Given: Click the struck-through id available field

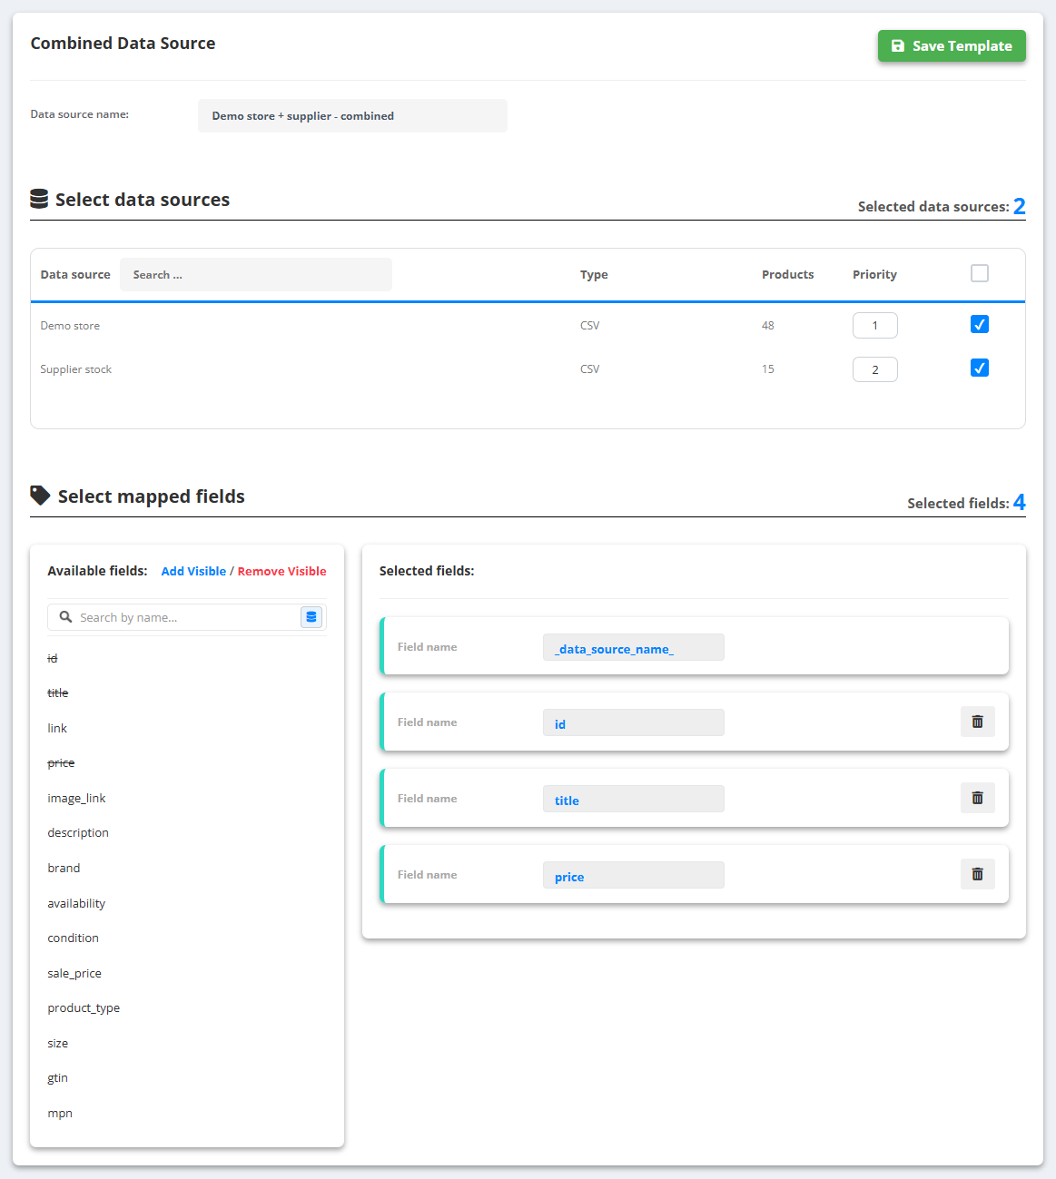Looking at the screenshot, I should (x=52, y=658).
